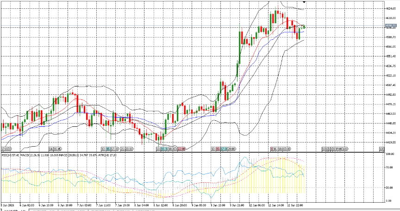Switch to the XAUUSD chart tab at the bottom
This screenshot has width=400, height=211.
click(x=9, y=210)
